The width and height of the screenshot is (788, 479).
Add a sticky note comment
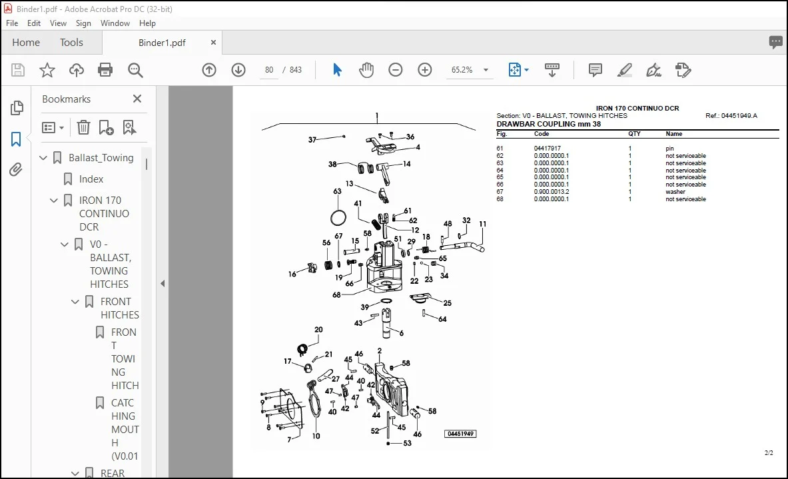click(595, 70)
